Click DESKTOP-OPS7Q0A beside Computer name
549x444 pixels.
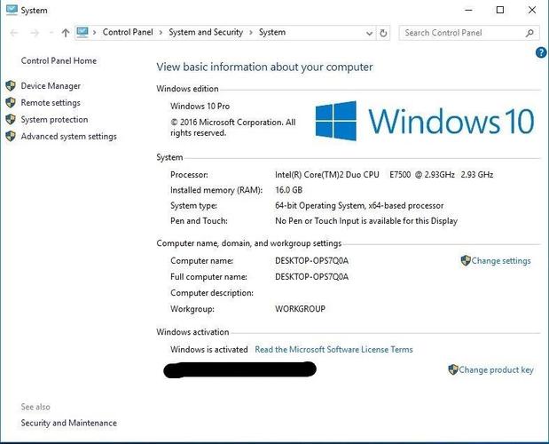click(312, 261)
